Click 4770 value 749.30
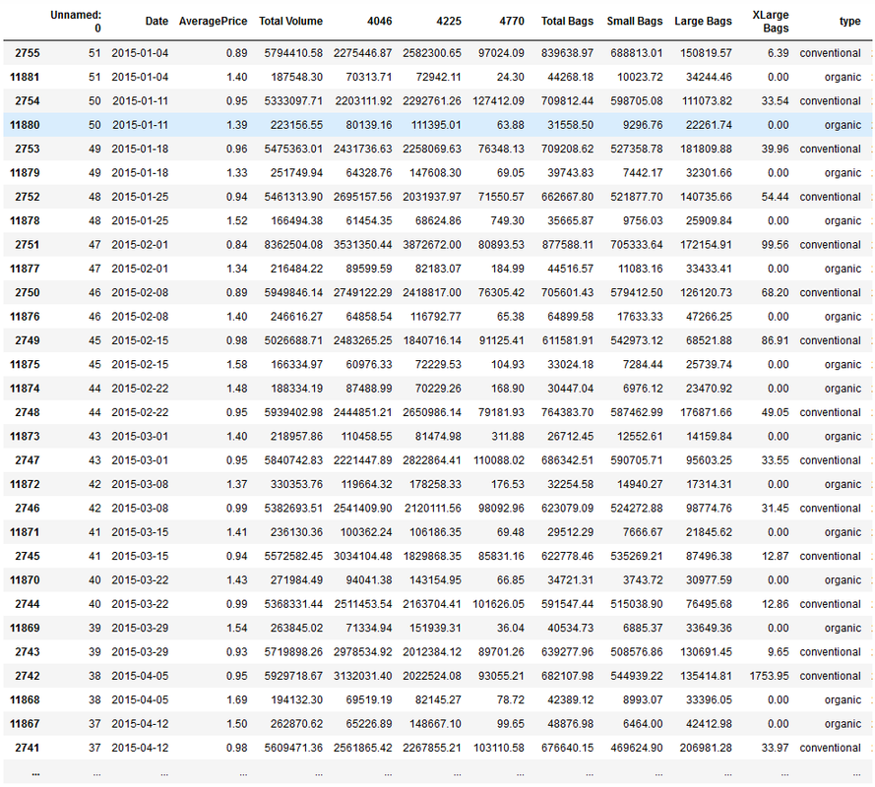This screenshot has height=787, width=875. pos(508,221)
